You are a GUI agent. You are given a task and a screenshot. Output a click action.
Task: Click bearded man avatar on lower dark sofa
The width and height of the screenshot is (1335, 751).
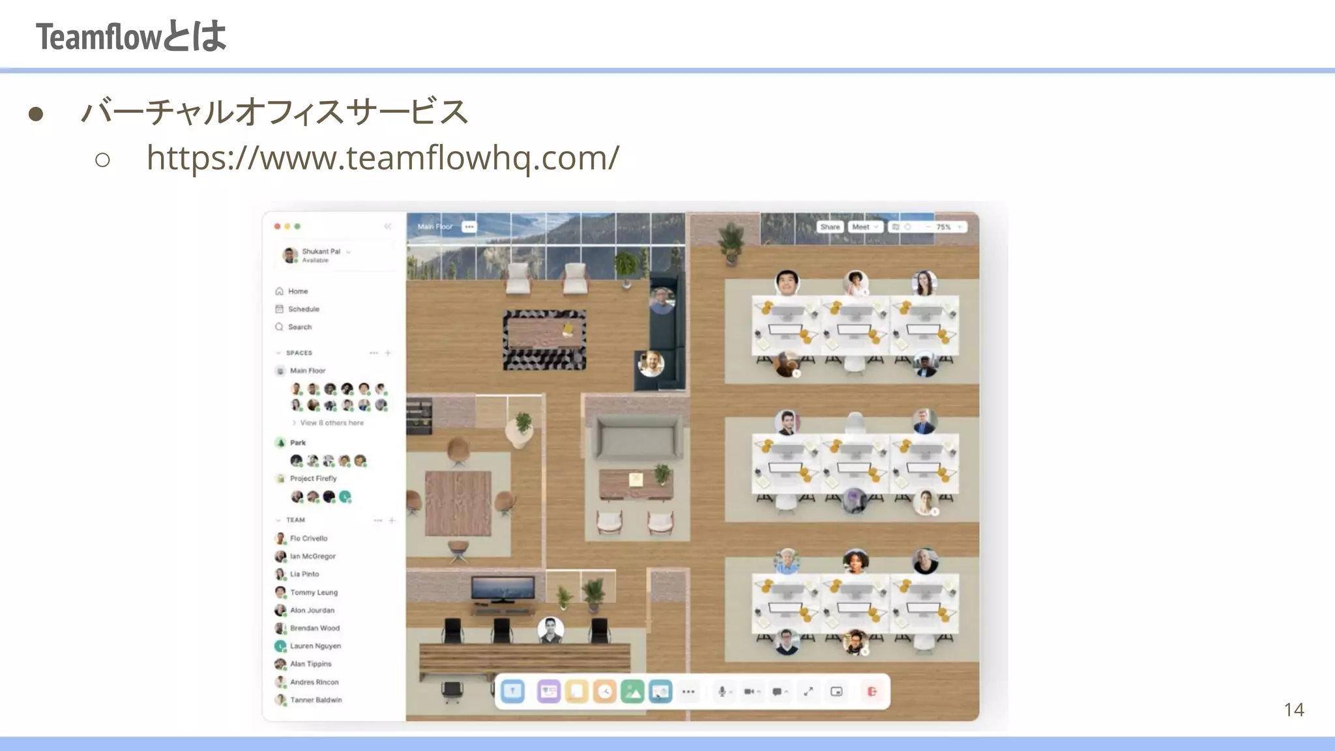[651, 364]
